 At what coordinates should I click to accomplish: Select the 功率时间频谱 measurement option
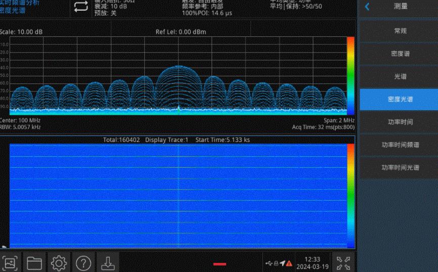click(400, 145)
